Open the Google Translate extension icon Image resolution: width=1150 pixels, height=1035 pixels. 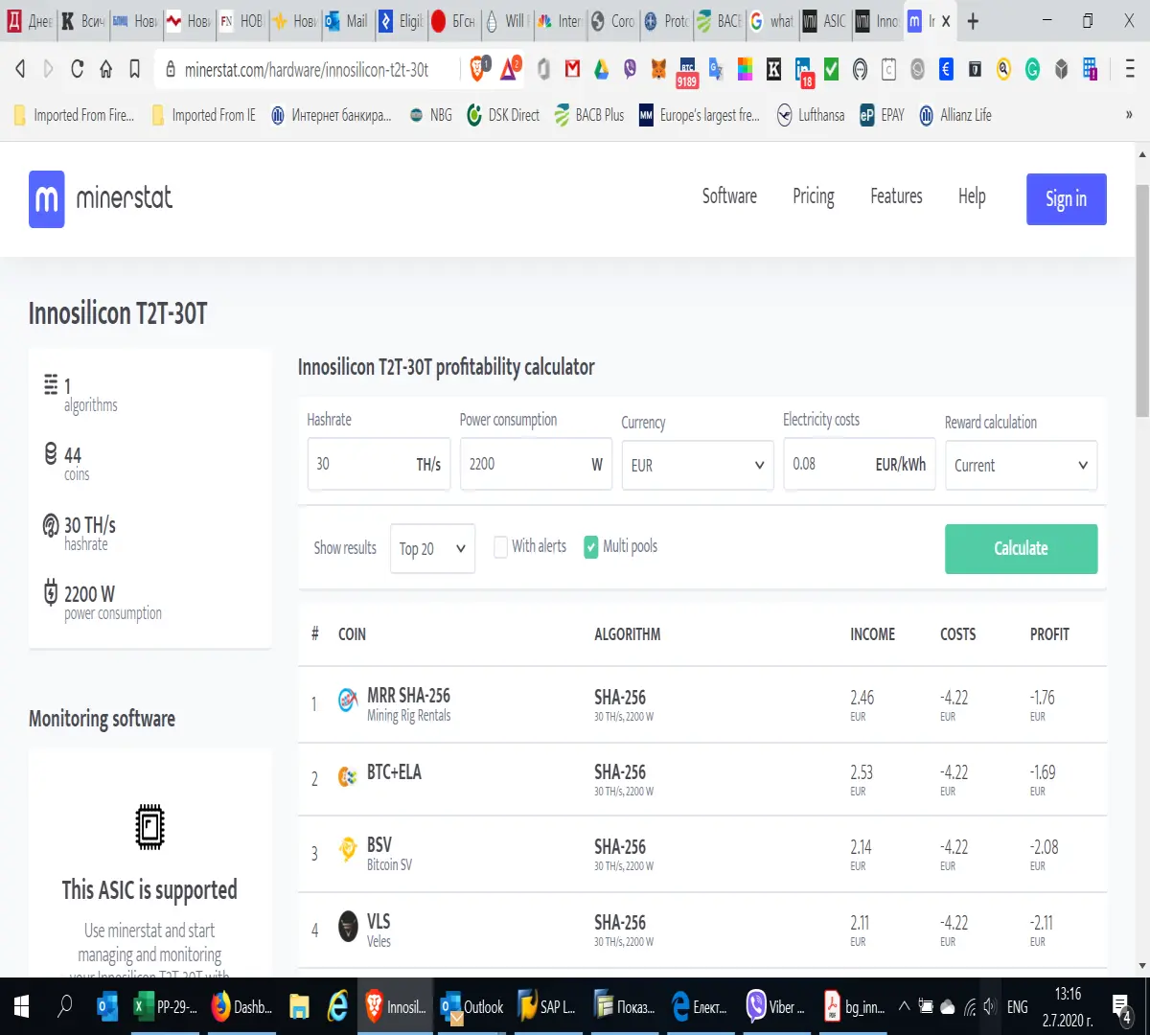point(716,69)
